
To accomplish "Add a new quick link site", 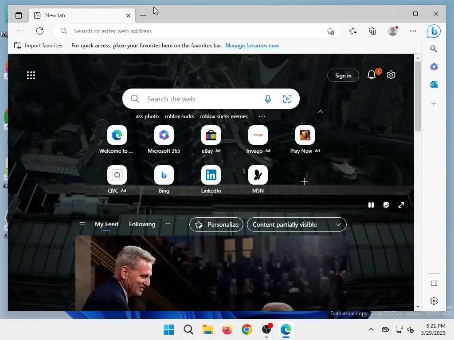I will (304, 182).
